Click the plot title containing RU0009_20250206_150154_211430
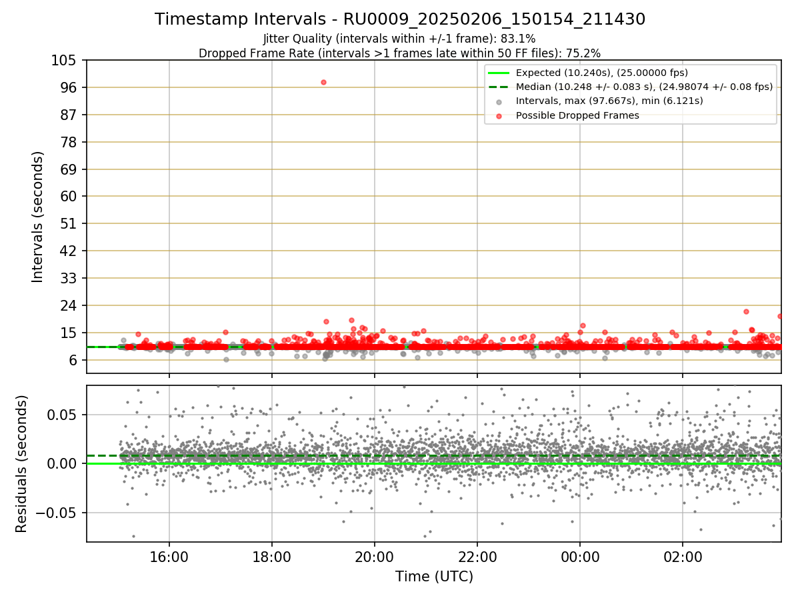 (x=400, y=19)
